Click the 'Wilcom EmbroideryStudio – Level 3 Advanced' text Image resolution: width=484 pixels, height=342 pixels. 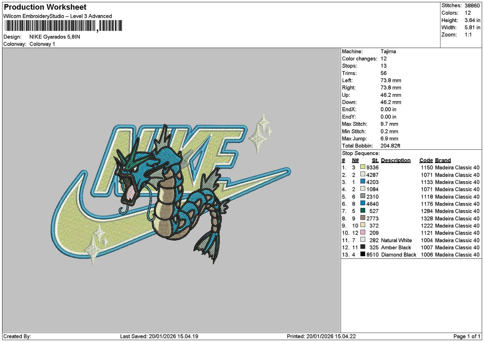pos(58,16)
